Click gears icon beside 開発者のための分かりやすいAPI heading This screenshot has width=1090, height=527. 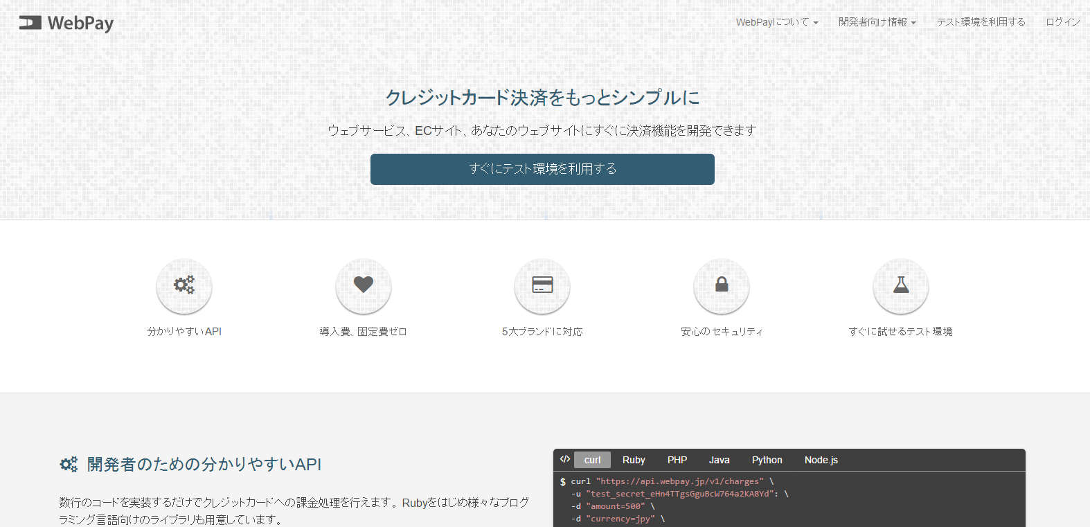coord(69,465)
